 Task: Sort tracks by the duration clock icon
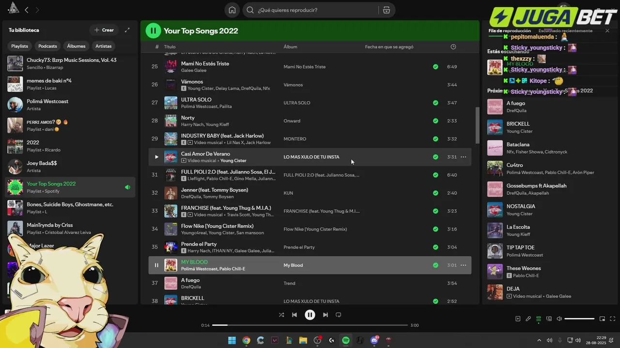453,47
